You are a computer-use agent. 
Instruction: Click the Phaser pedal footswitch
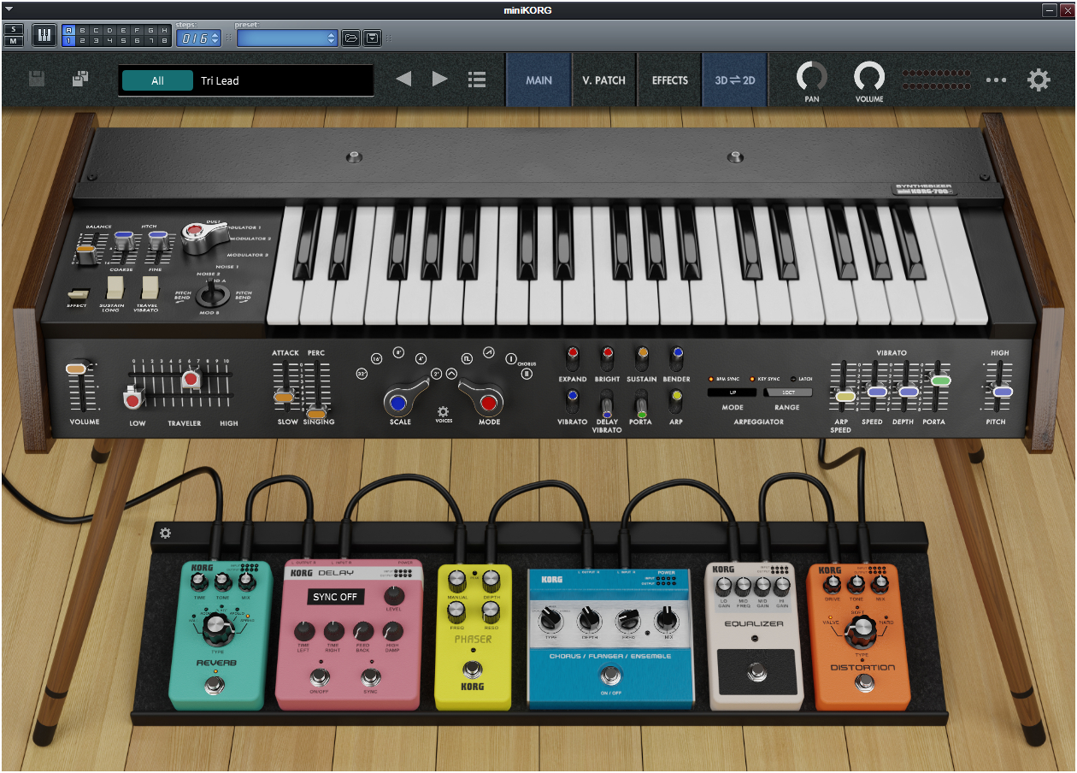click(472, 669)
